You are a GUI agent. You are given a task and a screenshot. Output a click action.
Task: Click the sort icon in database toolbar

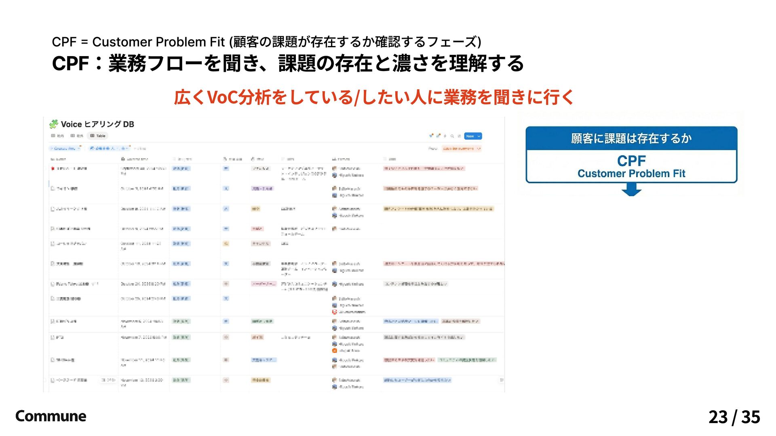(x=438, y=136)
